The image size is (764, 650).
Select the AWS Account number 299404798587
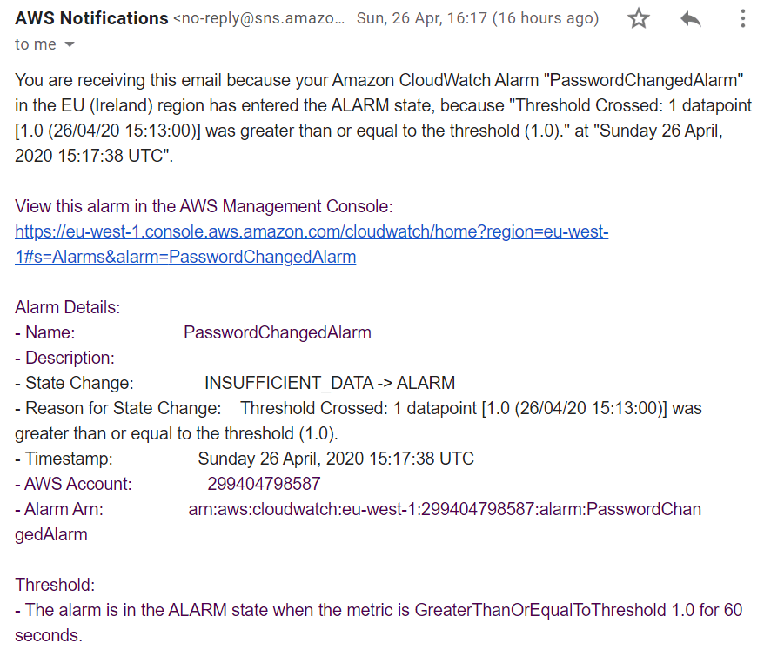point(264,484)
